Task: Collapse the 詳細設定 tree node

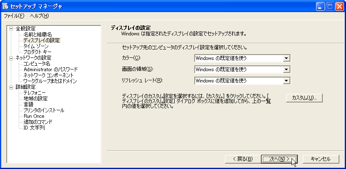Action: coord(11,87)
